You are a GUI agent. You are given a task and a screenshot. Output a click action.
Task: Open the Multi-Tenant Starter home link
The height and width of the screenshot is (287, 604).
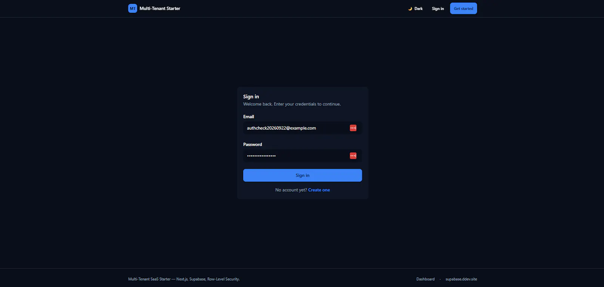(154, 8)
